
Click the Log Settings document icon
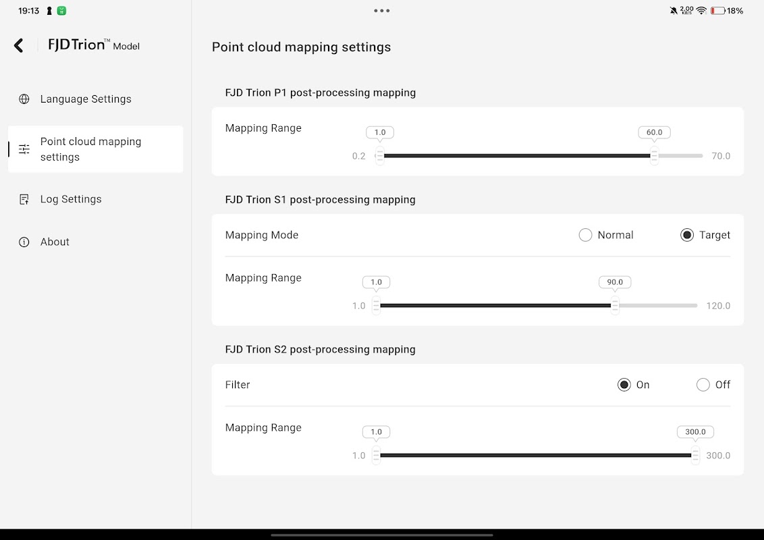coord(24,199)
